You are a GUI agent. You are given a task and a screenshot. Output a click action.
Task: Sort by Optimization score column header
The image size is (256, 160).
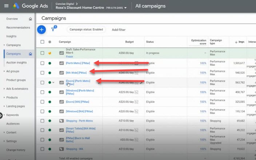pos(199,42)
